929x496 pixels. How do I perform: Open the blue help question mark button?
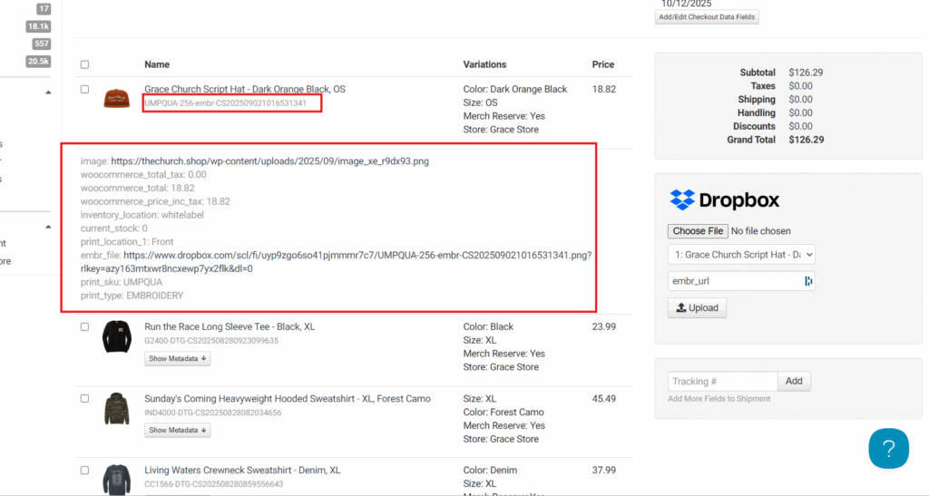[888, 448]
